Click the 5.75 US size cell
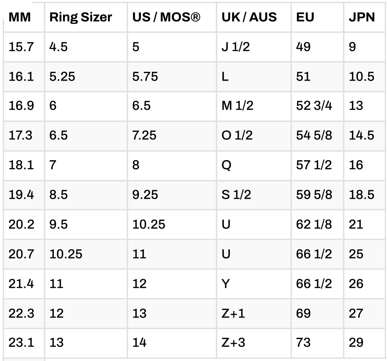Image resolution: width=388 pixels, height=361 pixels. [145, 77]
